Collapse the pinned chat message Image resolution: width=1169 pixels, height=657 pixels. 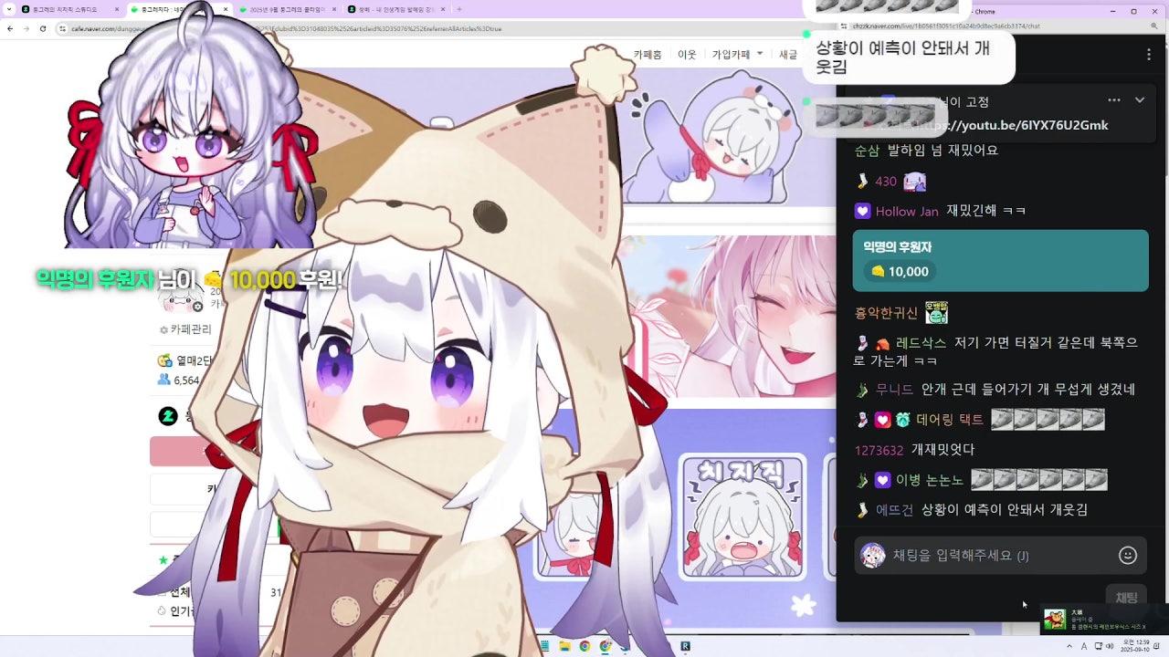pos(1140,100)
